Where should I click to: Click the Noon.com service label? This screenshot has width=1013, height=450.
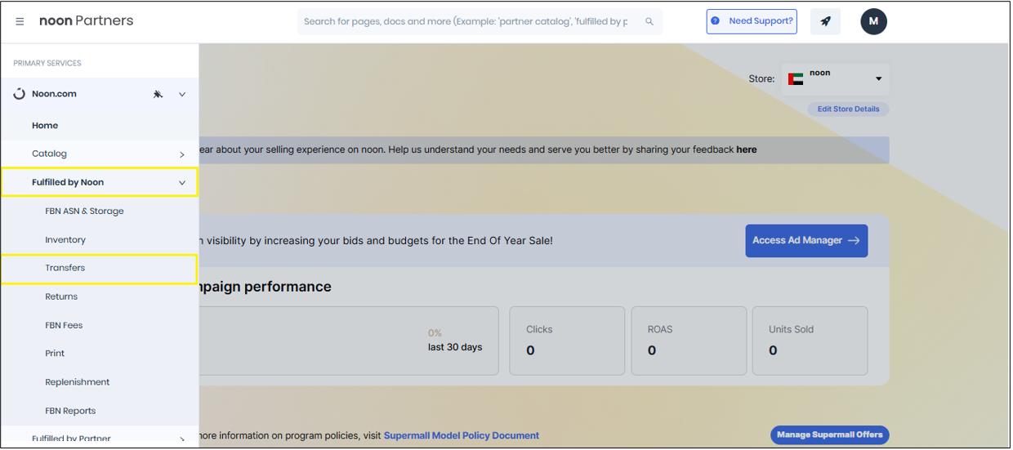54,94
